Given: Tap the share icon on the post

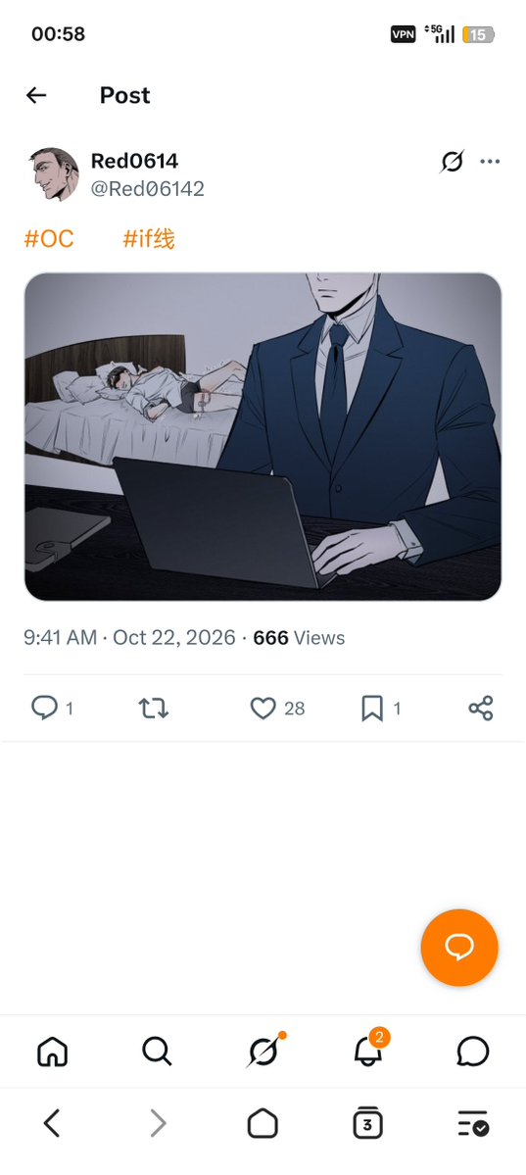Looking at the screenshot, I should point(480,709).
